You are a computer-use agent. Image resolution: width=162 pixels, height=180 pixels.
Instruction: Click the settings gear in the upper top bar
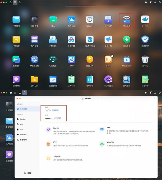[x=159, y=2]
